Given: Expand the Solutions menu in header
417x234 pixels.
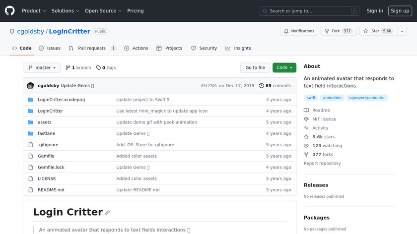Looking at the screenshot, I should tap(65, 11).
